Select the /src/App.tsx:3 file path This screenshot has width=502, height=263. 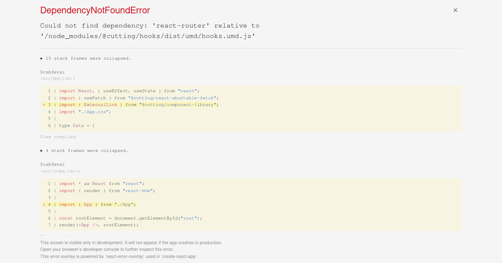pyautogui.click(x=58, y=78)
